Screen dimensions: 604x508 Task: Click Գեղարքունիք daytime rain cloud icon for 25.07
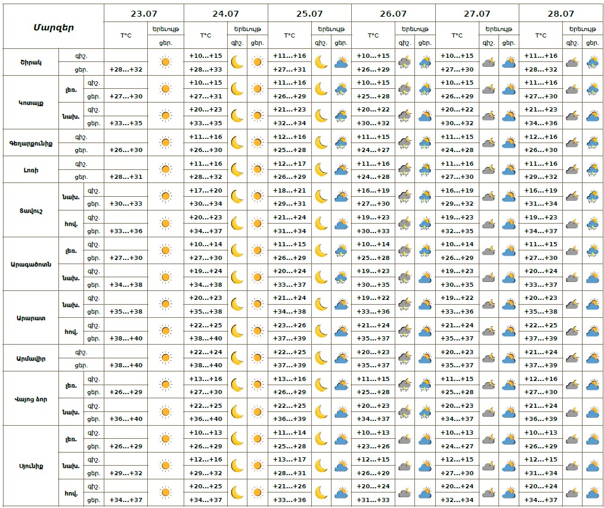[x=341, y=143]
